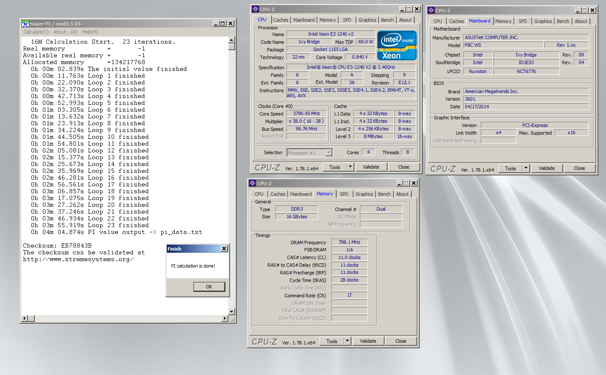Click Tools button in Mainboard window
This screenshot has width=606, height=375.
(511, 168)
